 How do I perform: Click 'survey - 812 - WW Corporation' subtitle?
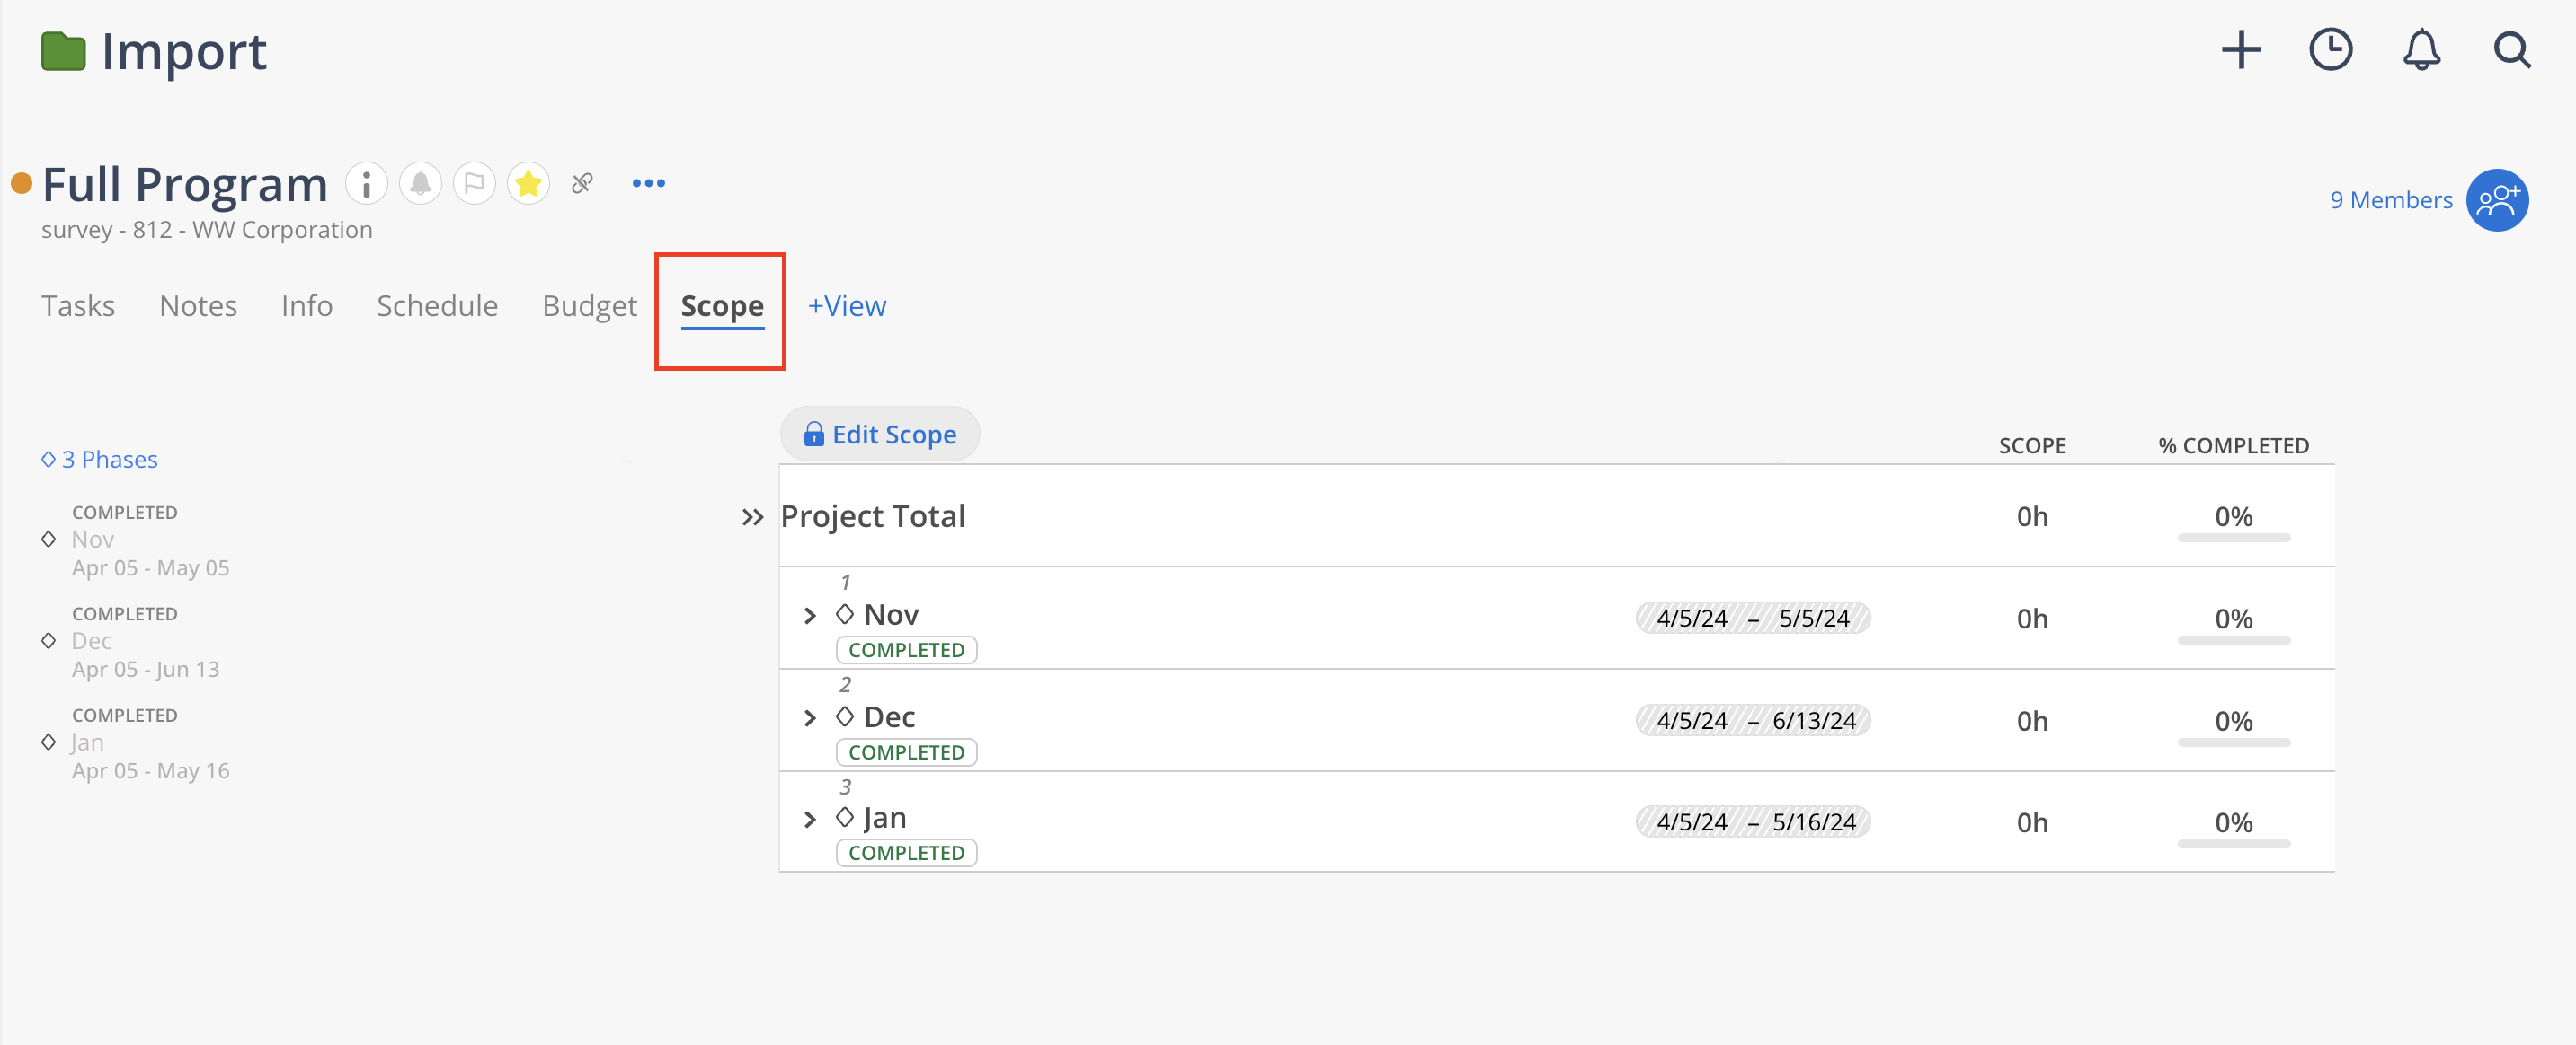(x=206, y=230)
